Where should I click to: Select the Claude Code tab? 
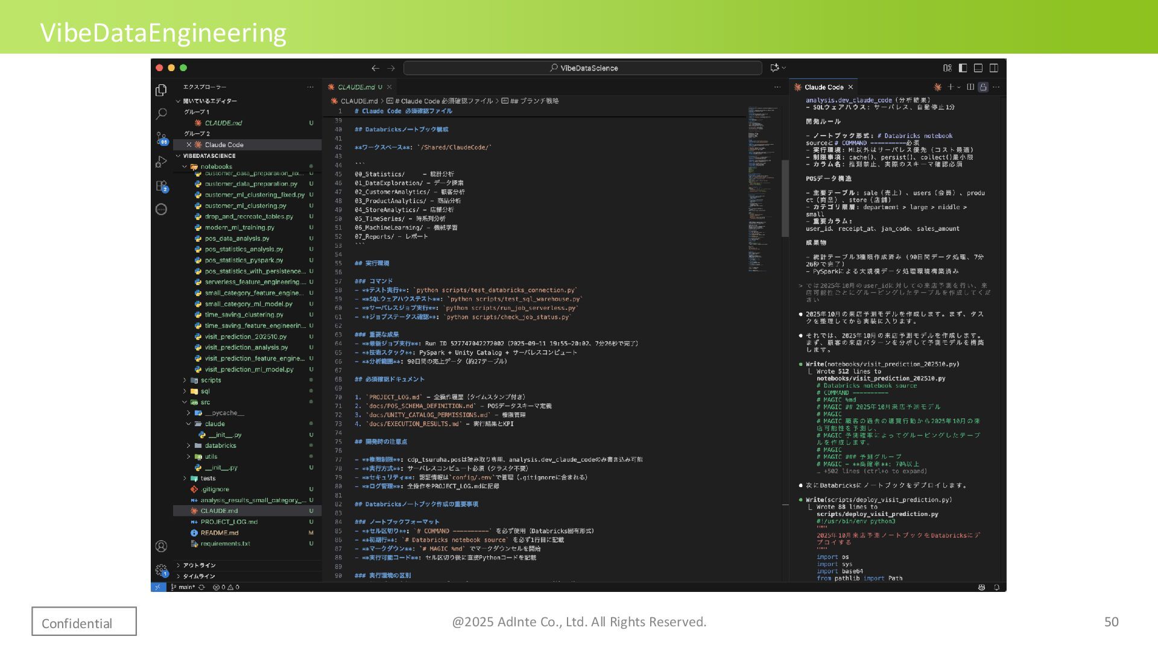(823, 87)
